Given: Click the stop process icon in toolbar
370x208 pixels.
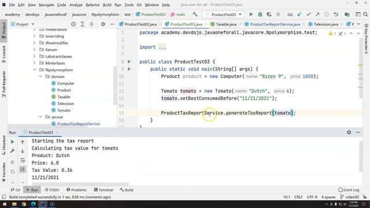Looking at the screenshot, I should pyautogui.click(x=278, y=14).
